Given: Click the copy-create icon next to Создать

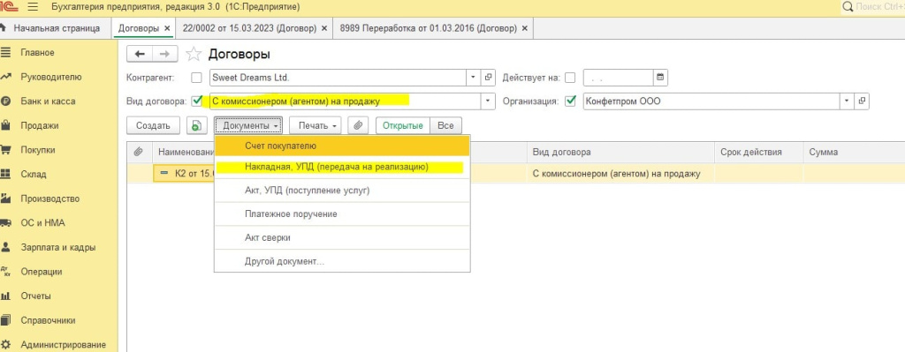Looking at the screenshot, I should 197,125.
